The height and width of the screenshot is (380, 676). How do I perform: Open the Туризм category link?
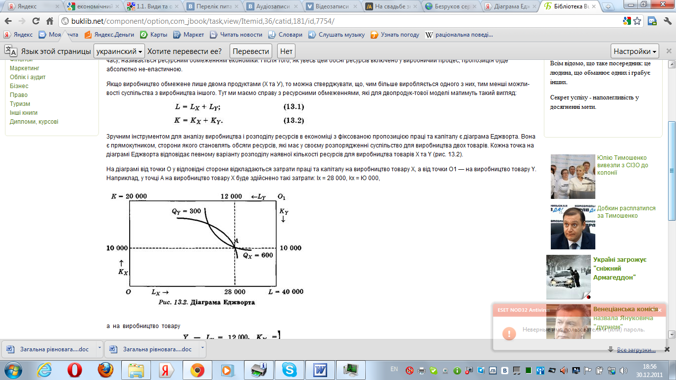(x=20, y=104)
